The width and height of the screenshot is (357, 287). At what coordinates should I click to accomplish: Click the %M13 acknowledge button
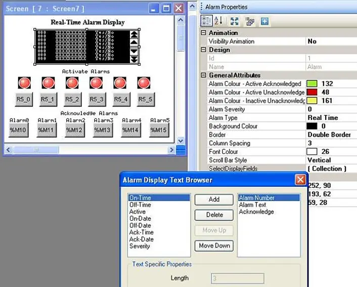click(103, 130)
